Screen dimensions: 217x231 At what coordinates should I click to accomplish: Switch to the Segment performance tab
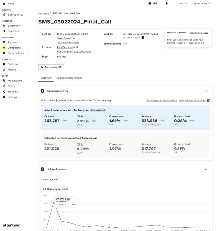tap(69, 78)
